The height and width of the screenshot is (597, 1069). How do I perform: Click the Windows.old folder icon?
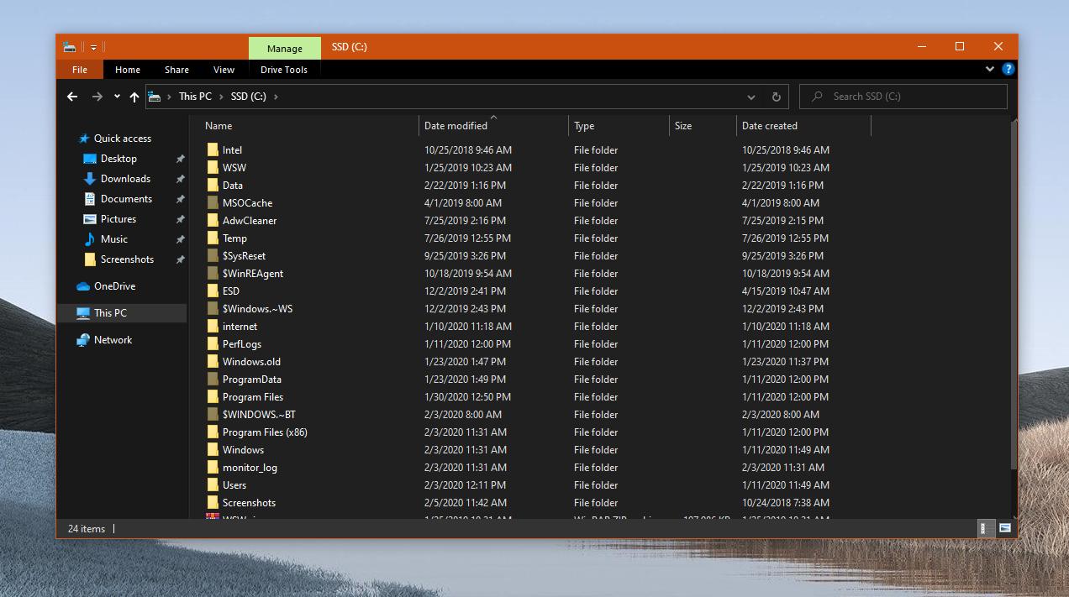(213, 362)
